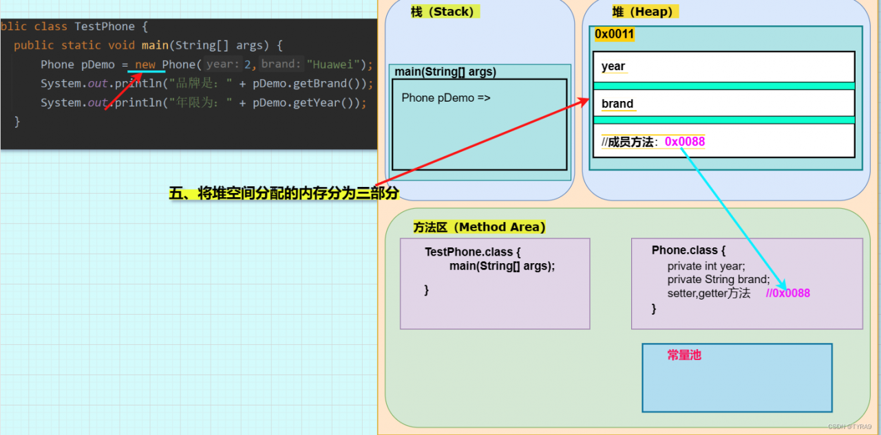Click Phone pDemo declaration in code editor

coord(77,65)
